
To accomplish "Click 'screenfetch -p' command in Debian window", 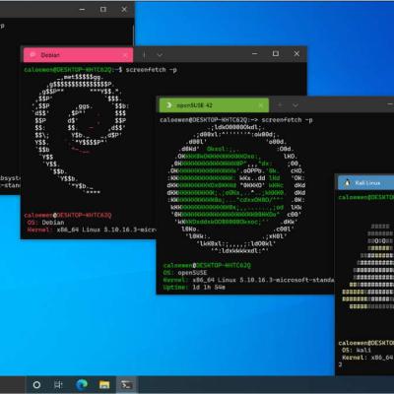I will pos(152,70).
